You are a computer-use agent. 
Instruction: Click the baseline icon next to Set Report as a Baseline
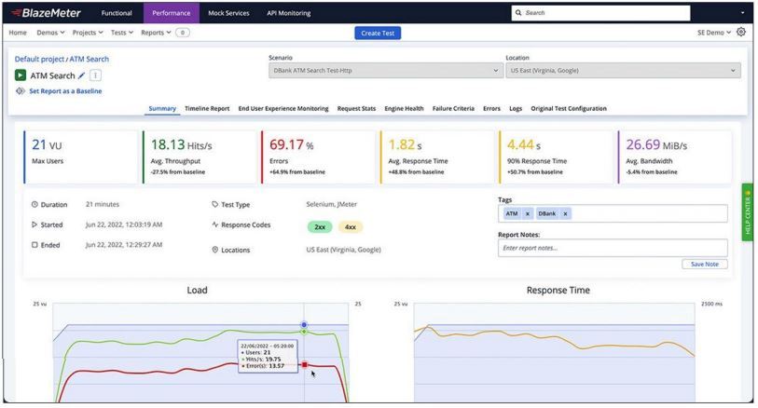tap(21, 90)
